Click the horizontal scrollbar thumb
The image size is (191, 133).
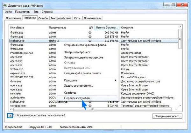tap(92, 109)
